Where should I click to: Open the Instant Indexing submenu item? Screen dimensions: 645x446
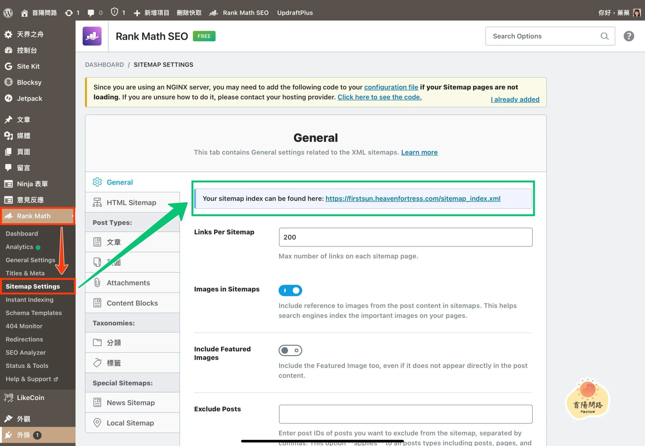click(29, 300)
